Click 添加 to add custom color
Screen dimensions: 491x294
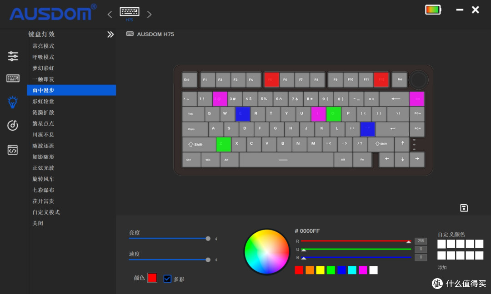click(x=442, y=267)
